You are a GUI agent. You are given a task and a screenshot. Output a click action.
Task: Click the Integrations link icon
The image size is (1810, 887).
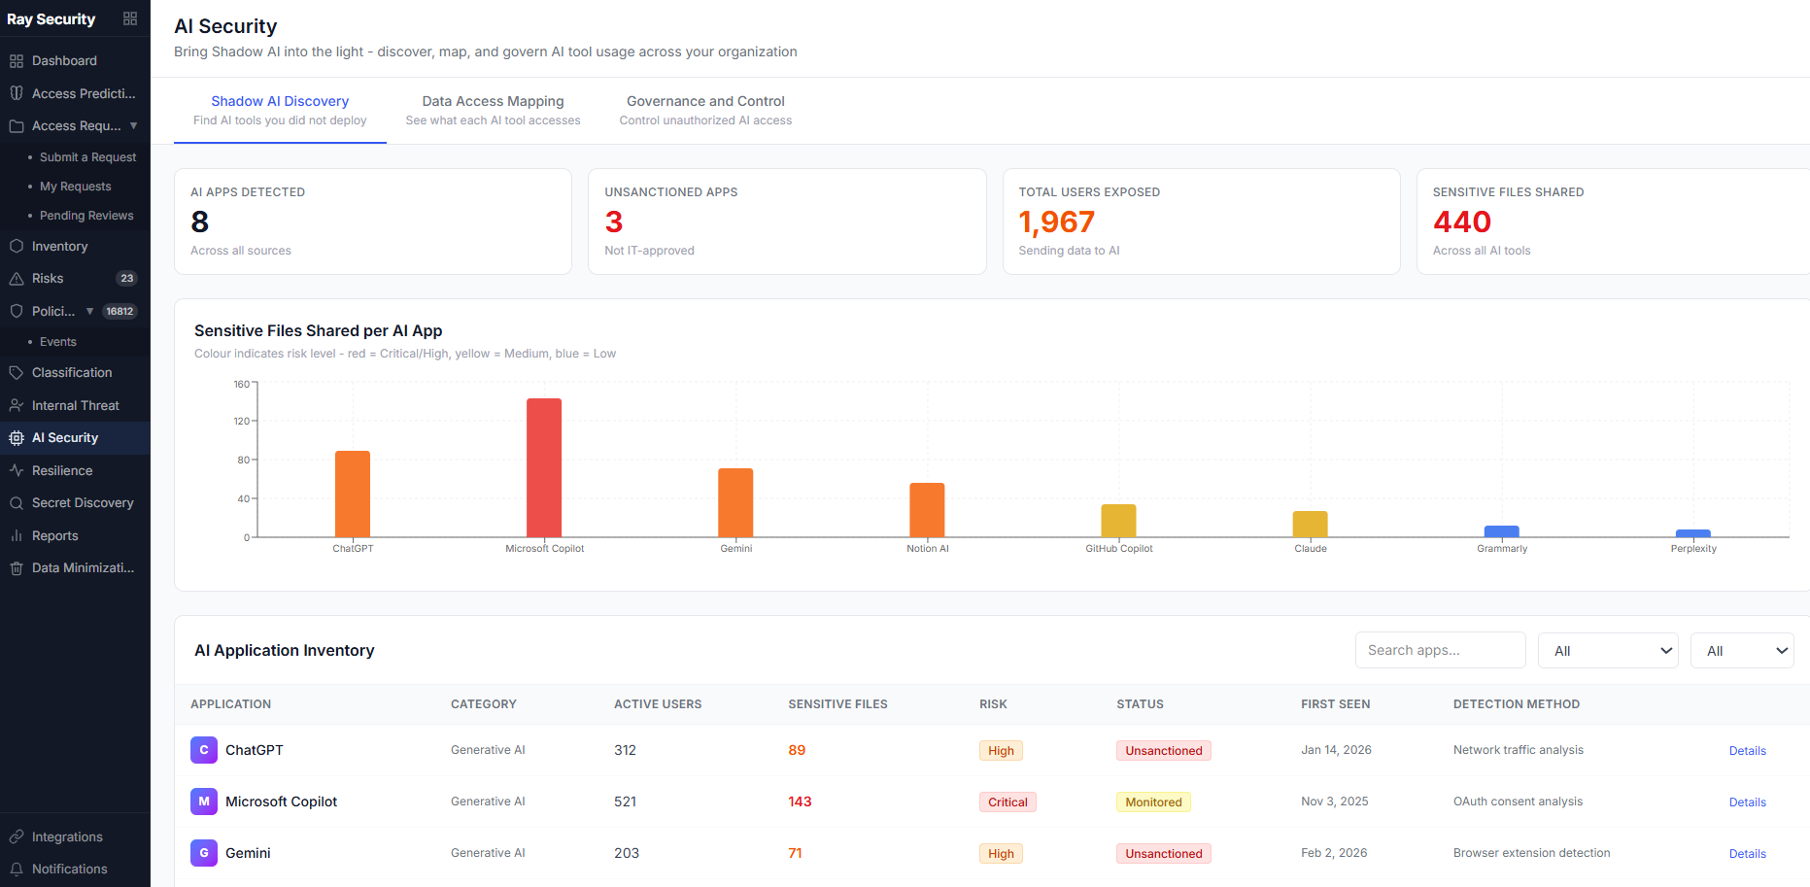pos(17,837)
